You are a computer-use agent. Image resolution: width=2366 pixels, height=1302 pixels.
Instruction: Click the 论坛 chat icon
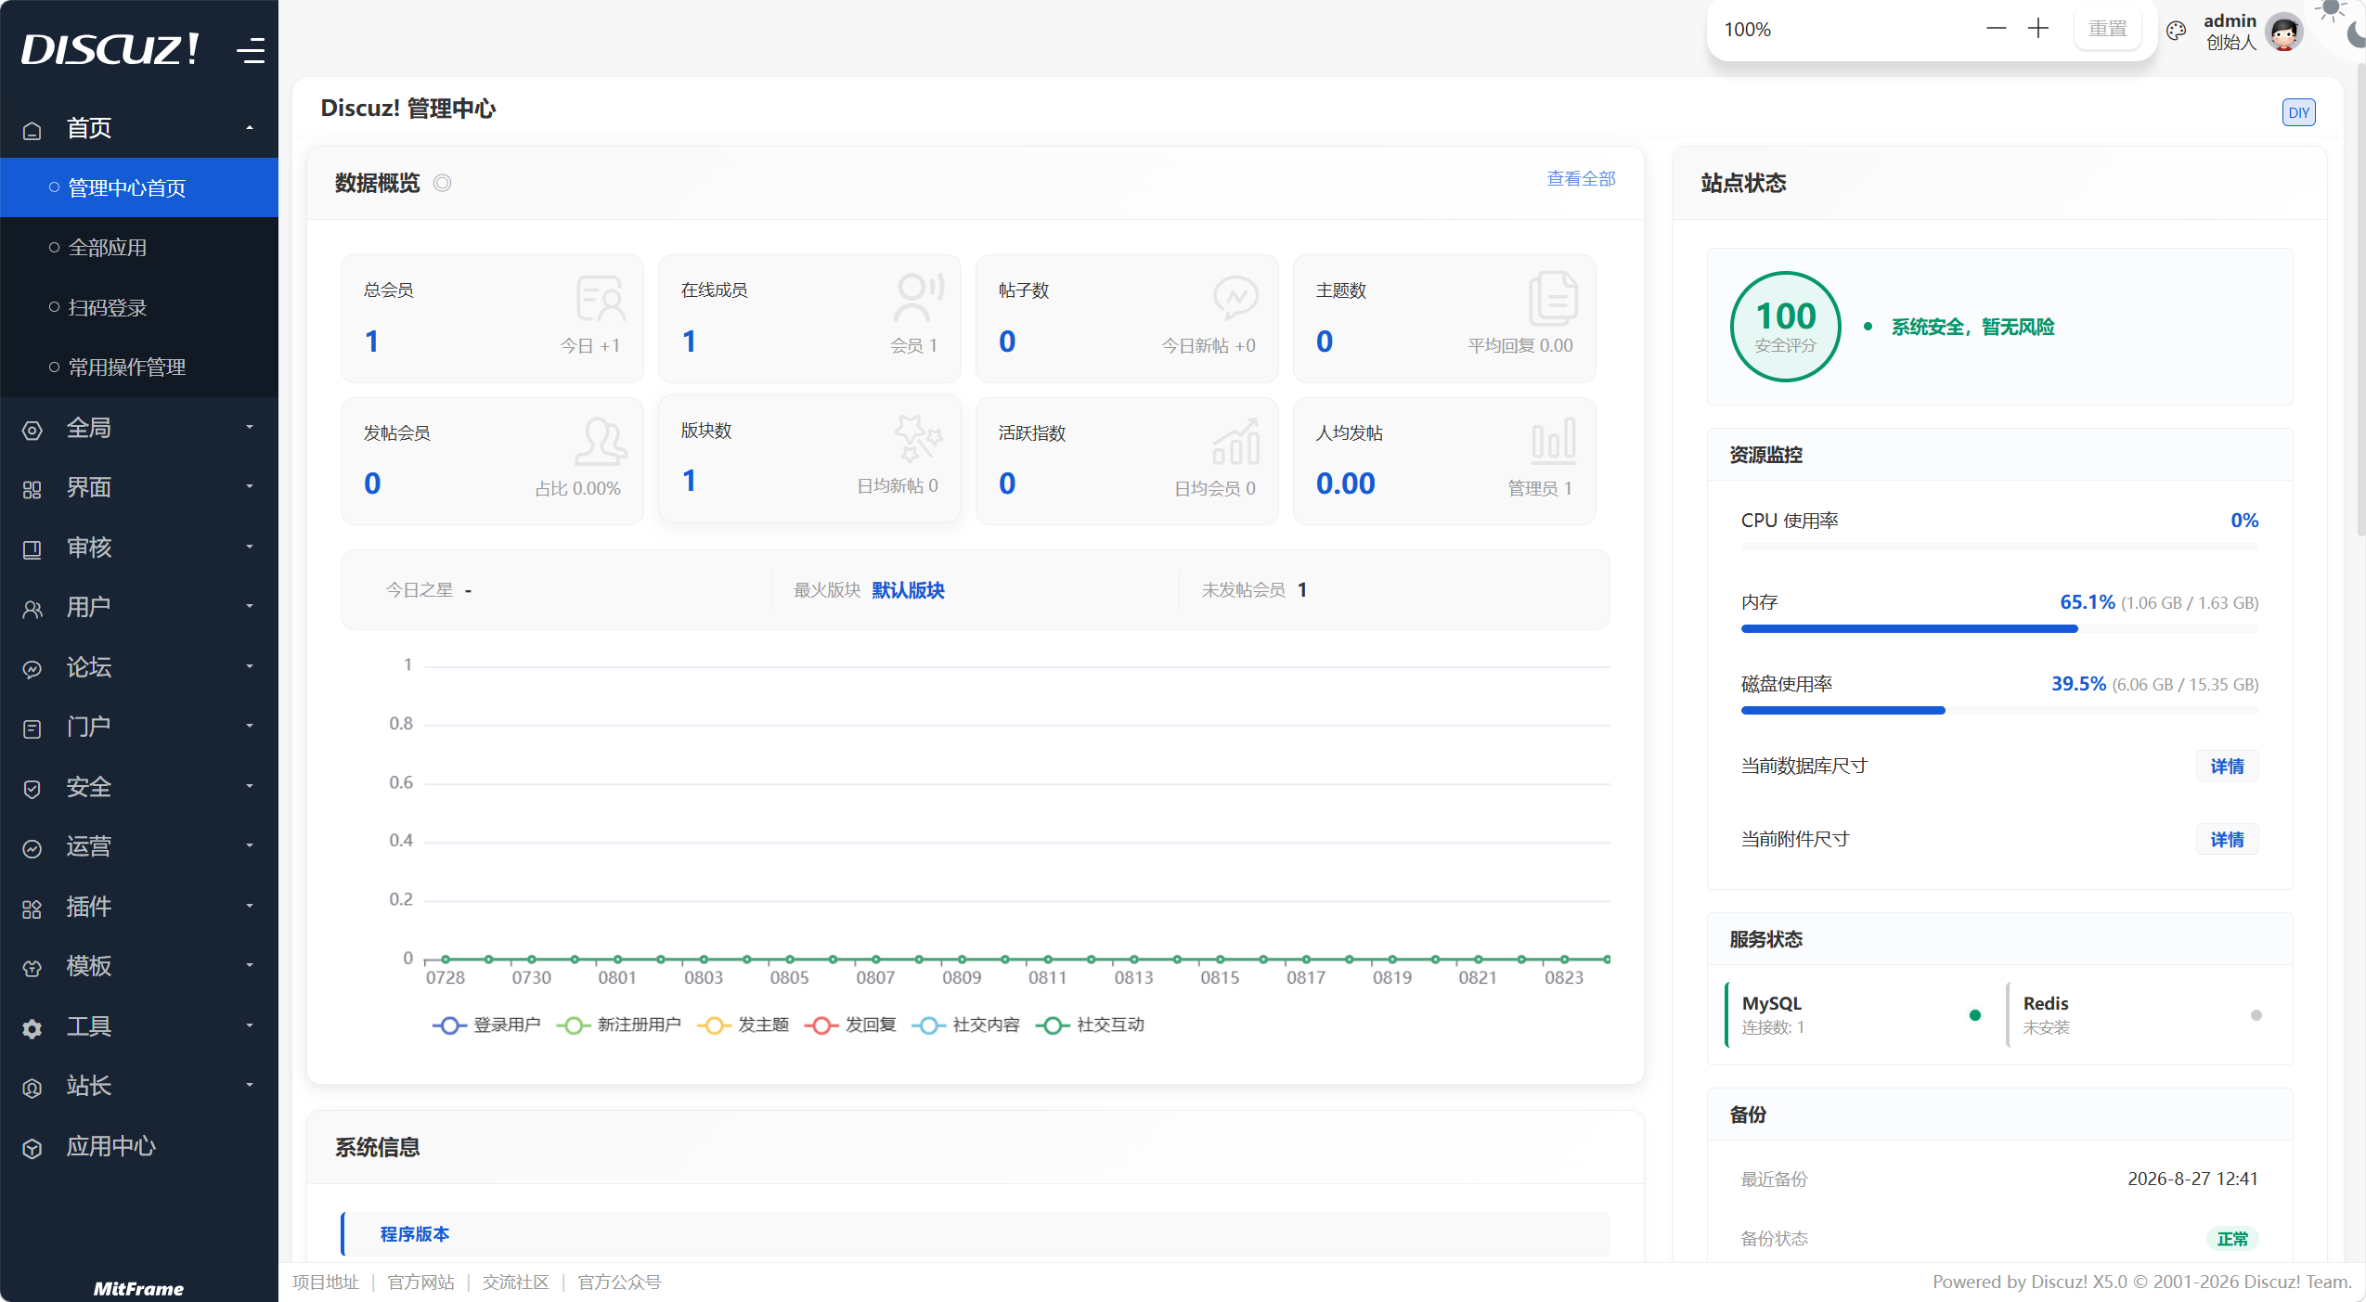click(32, 669)
